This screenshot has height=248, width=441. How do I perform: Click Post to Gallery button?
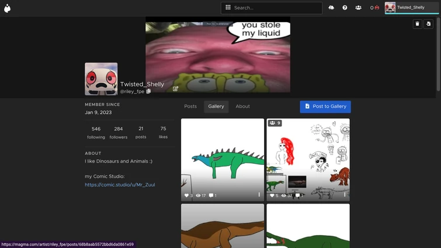(x=325, y=106)
